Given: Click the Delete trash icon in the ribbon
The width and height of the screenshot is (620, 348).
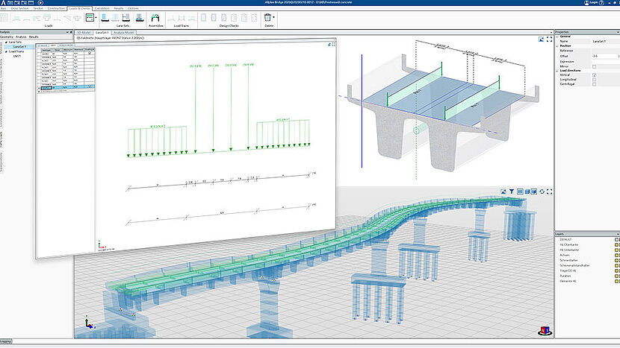Looking at the screenshot, I should point(269,16).
